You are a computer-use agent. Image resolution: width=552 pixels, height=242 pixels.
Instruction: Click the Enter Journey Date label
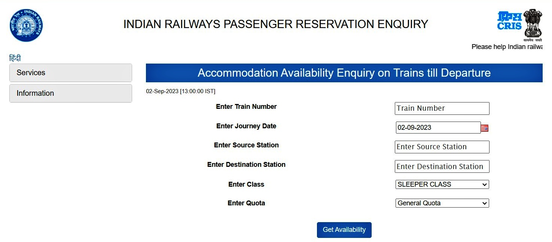click(x=246, y=126)
